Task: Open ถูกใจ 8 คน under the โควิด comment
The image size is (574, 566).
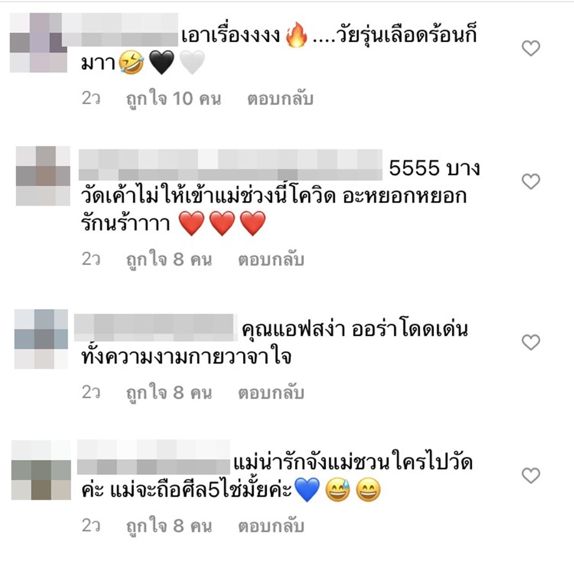Action: point(169,259)
